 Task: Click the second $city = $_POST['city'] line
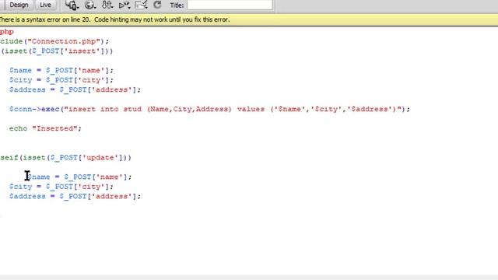[61, 187]
